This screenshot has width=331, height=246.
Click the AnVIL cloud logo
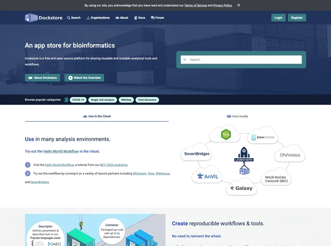click(x=207, y=176)
